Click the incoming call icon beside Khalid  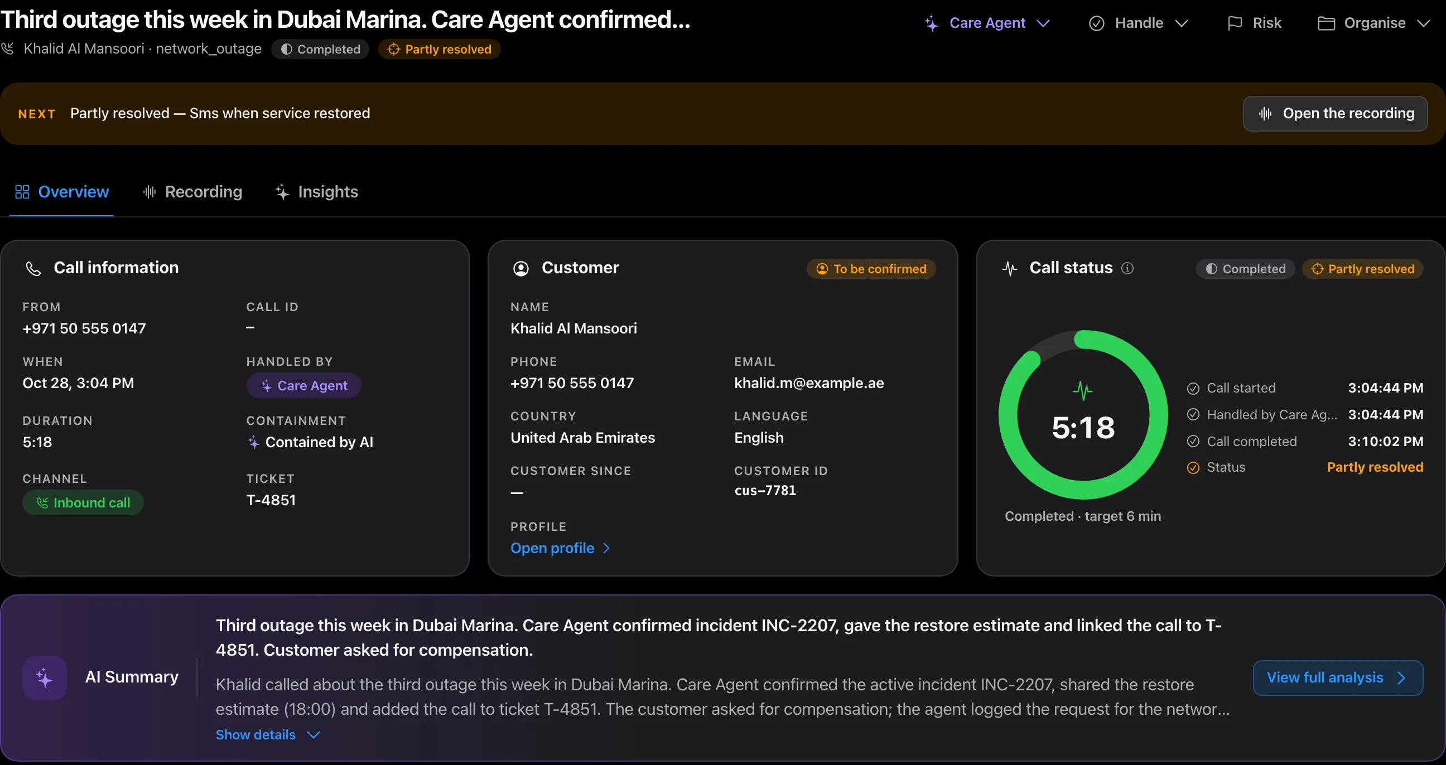[x=8, y=49]
